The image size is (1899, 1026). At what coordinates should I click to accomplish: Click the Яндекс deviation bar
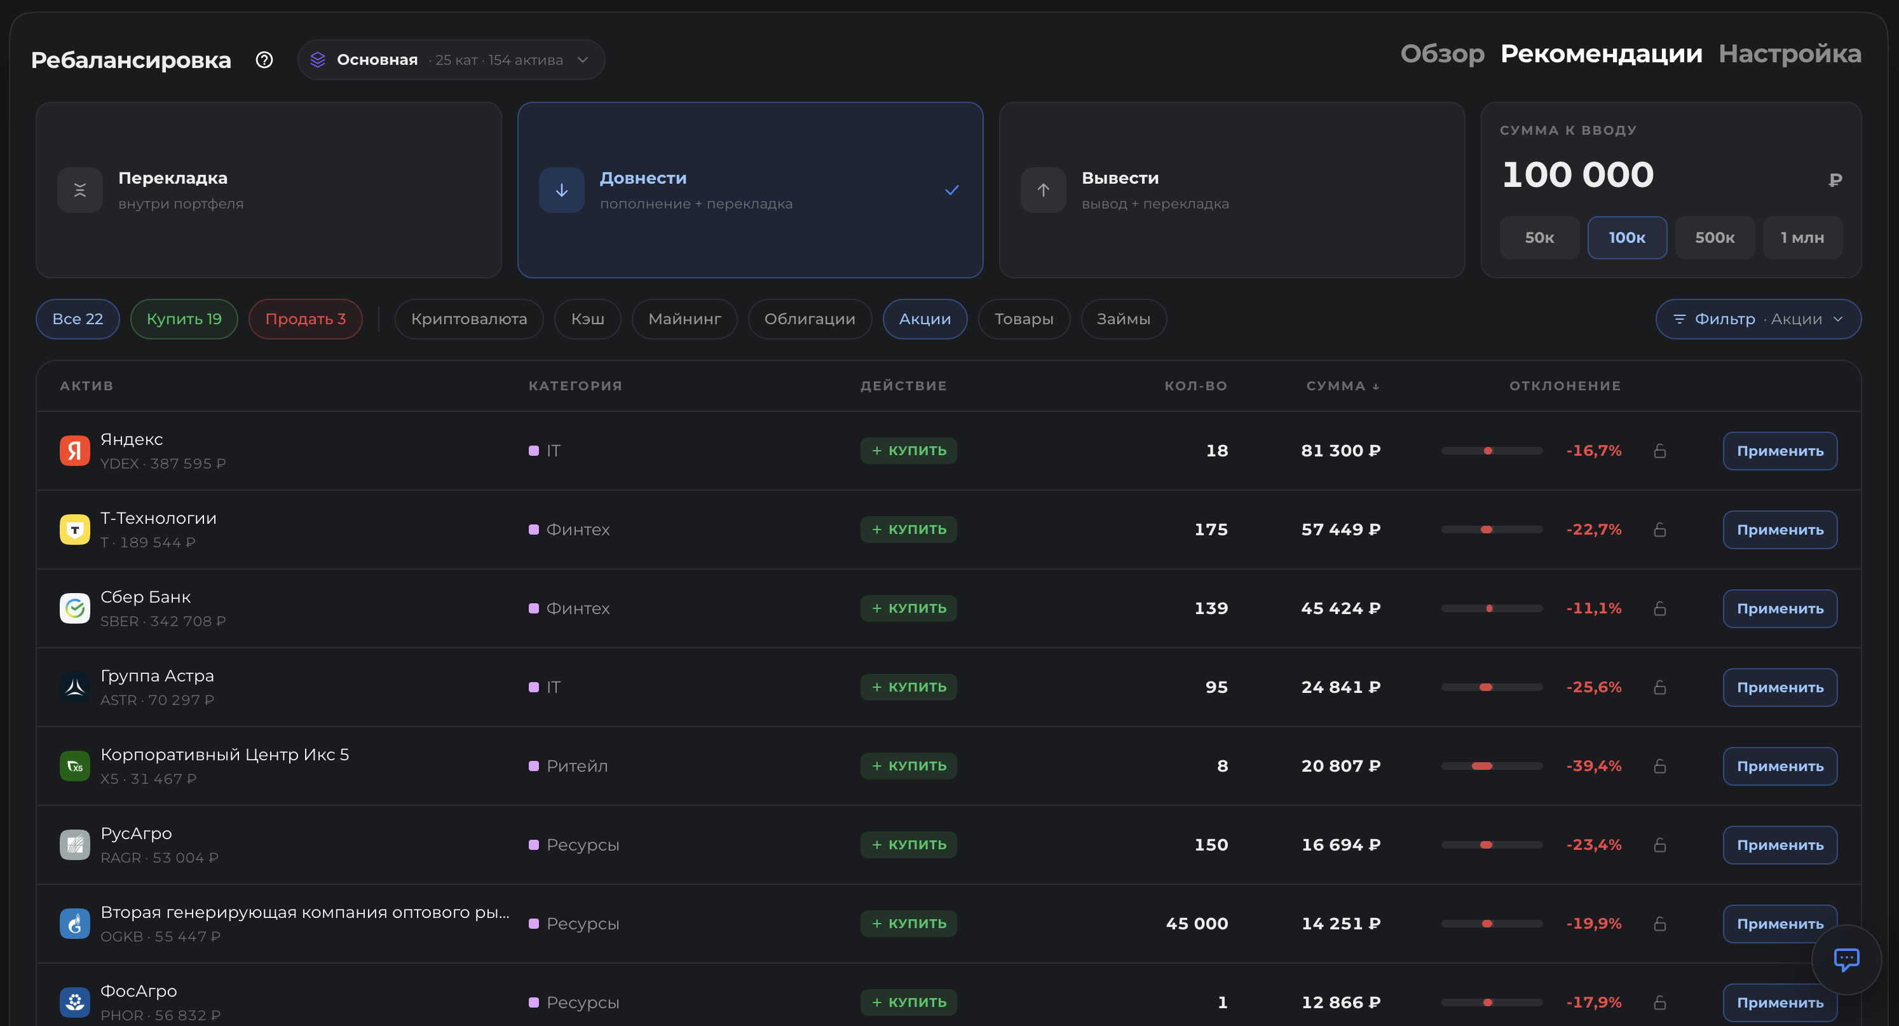pyautogui.click(x=1492, y=451)
